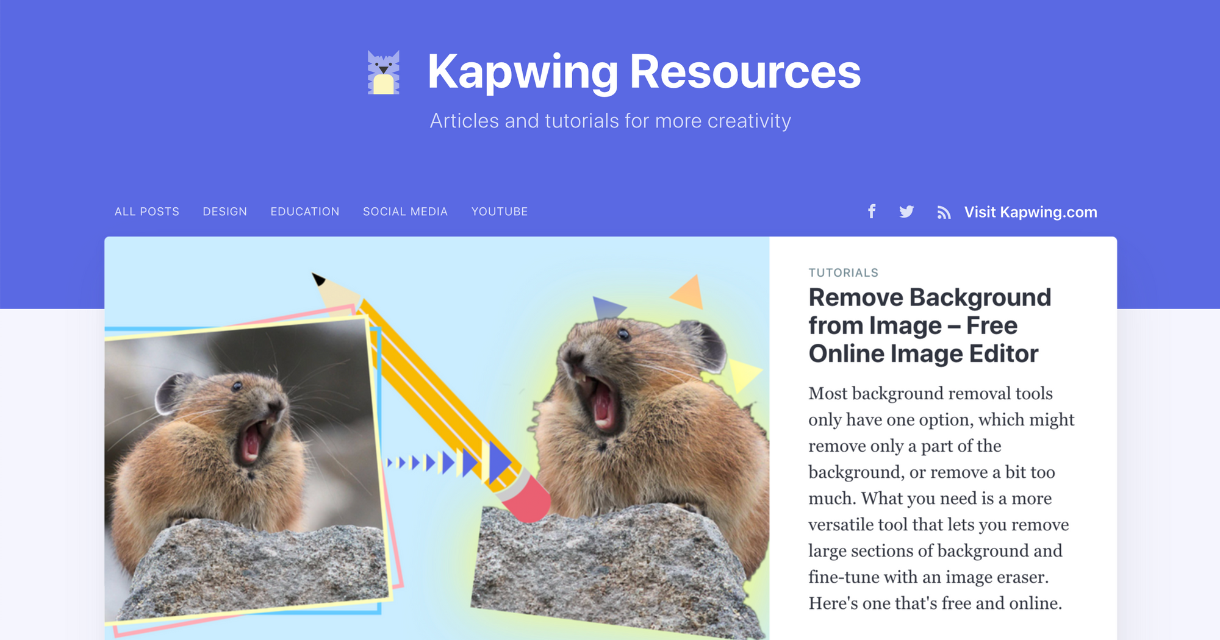
Task: Open the Remove Background from Image article title
Action: (930, 325)
